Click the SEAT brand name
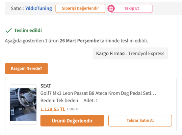 46,86
